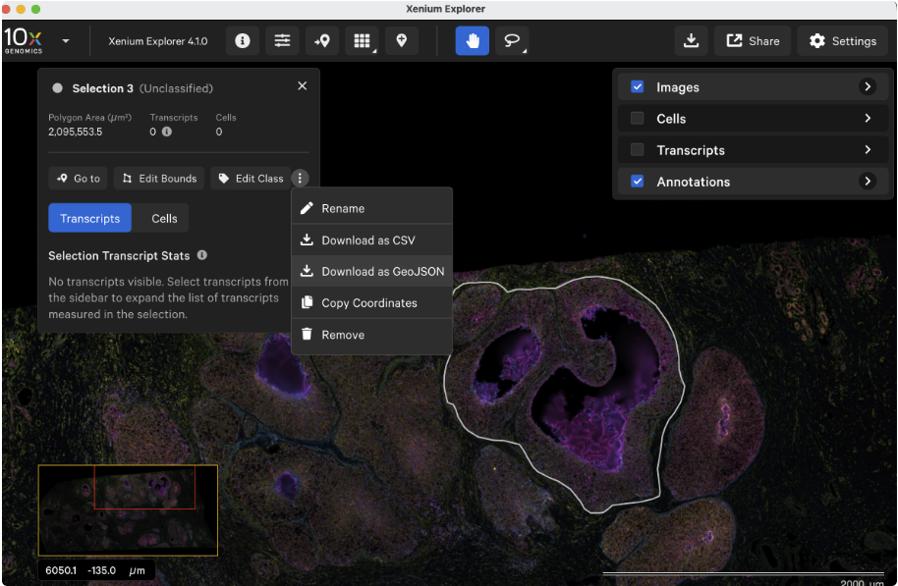Select the lasso selection tool

[512, 40]
